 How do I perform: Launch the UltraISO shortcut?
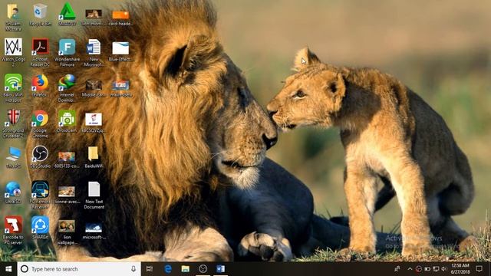[x=13, y=192]
